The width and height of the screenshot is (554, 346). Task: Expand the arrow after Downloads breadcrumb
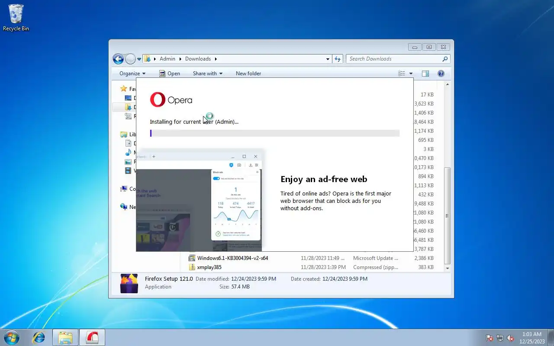216,59
